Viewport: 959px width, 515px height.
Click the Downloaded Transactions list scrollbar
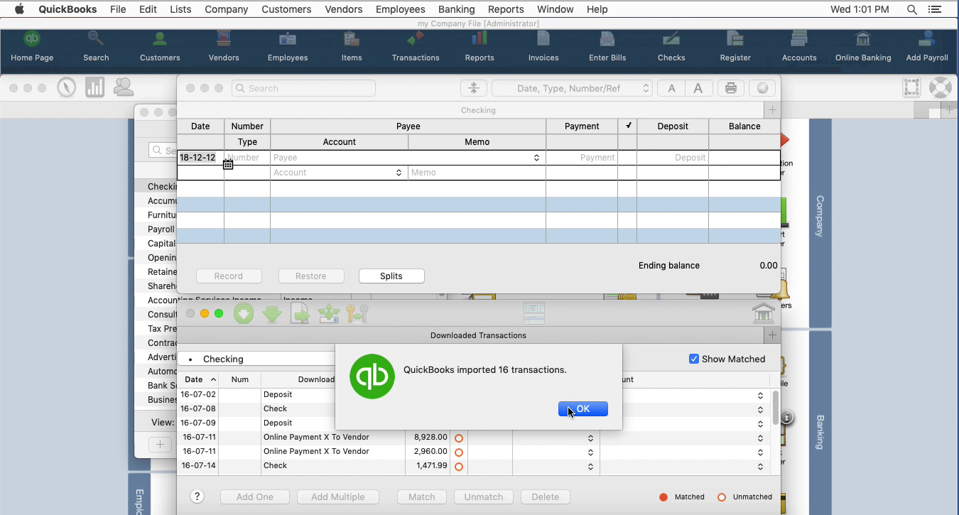[x=776, y=408]
